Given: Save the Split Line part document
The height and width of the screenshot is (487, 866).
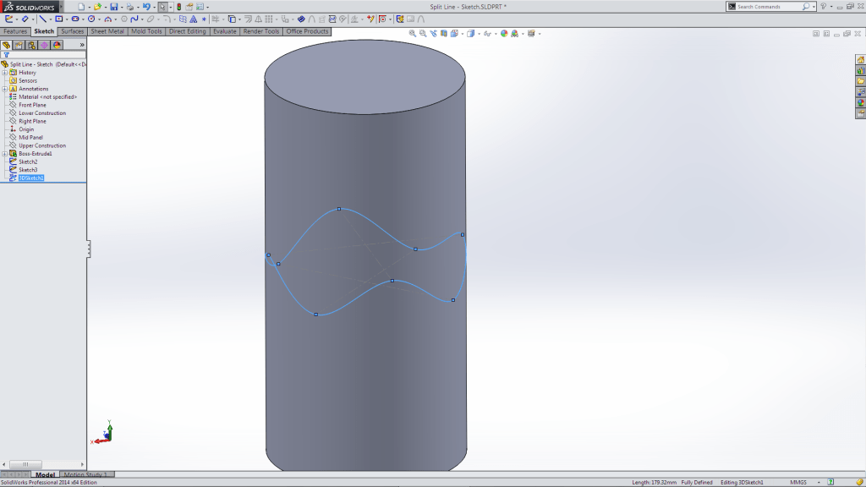Looking at the screenshot, I should tap(112, 8).
